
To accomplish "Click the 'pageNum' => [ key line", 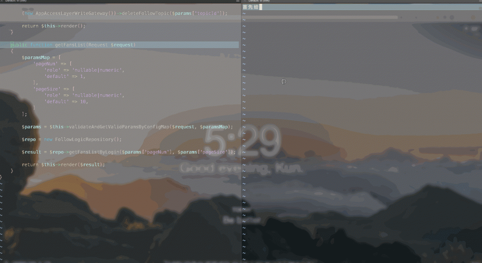I will point(52,64).
